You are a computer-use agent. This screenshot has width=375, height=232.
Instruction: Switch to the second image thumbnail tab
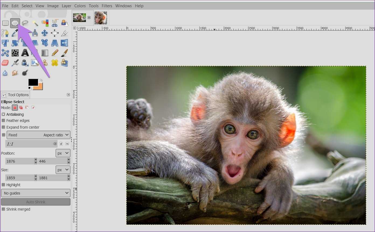[101, 18]
